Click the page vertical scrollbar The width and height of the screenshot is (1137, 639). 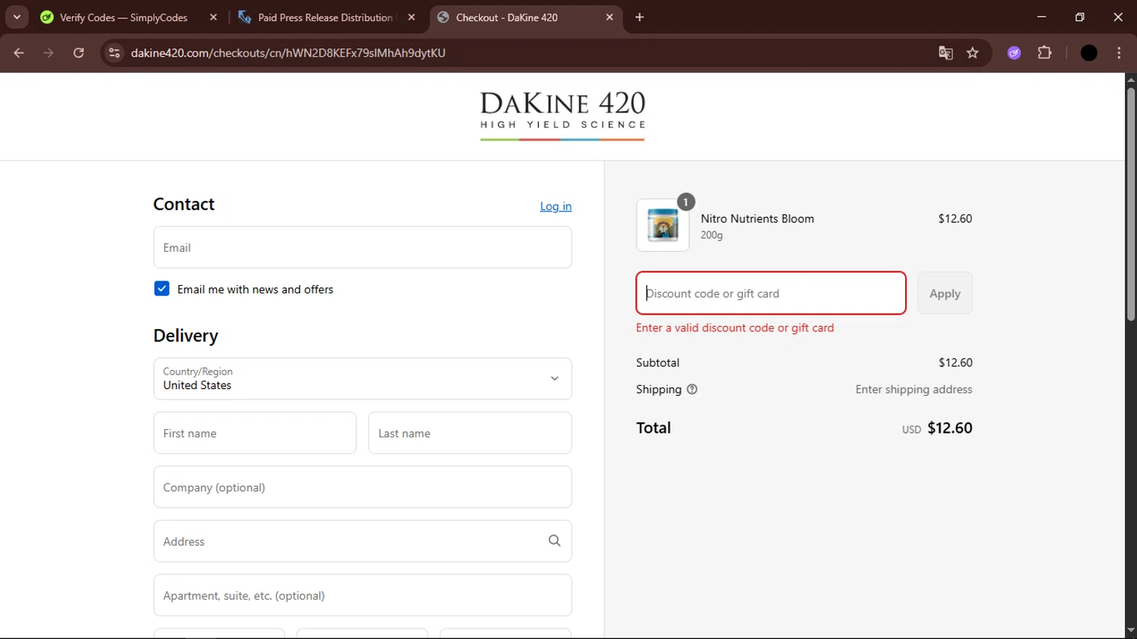pos(1131,205)
